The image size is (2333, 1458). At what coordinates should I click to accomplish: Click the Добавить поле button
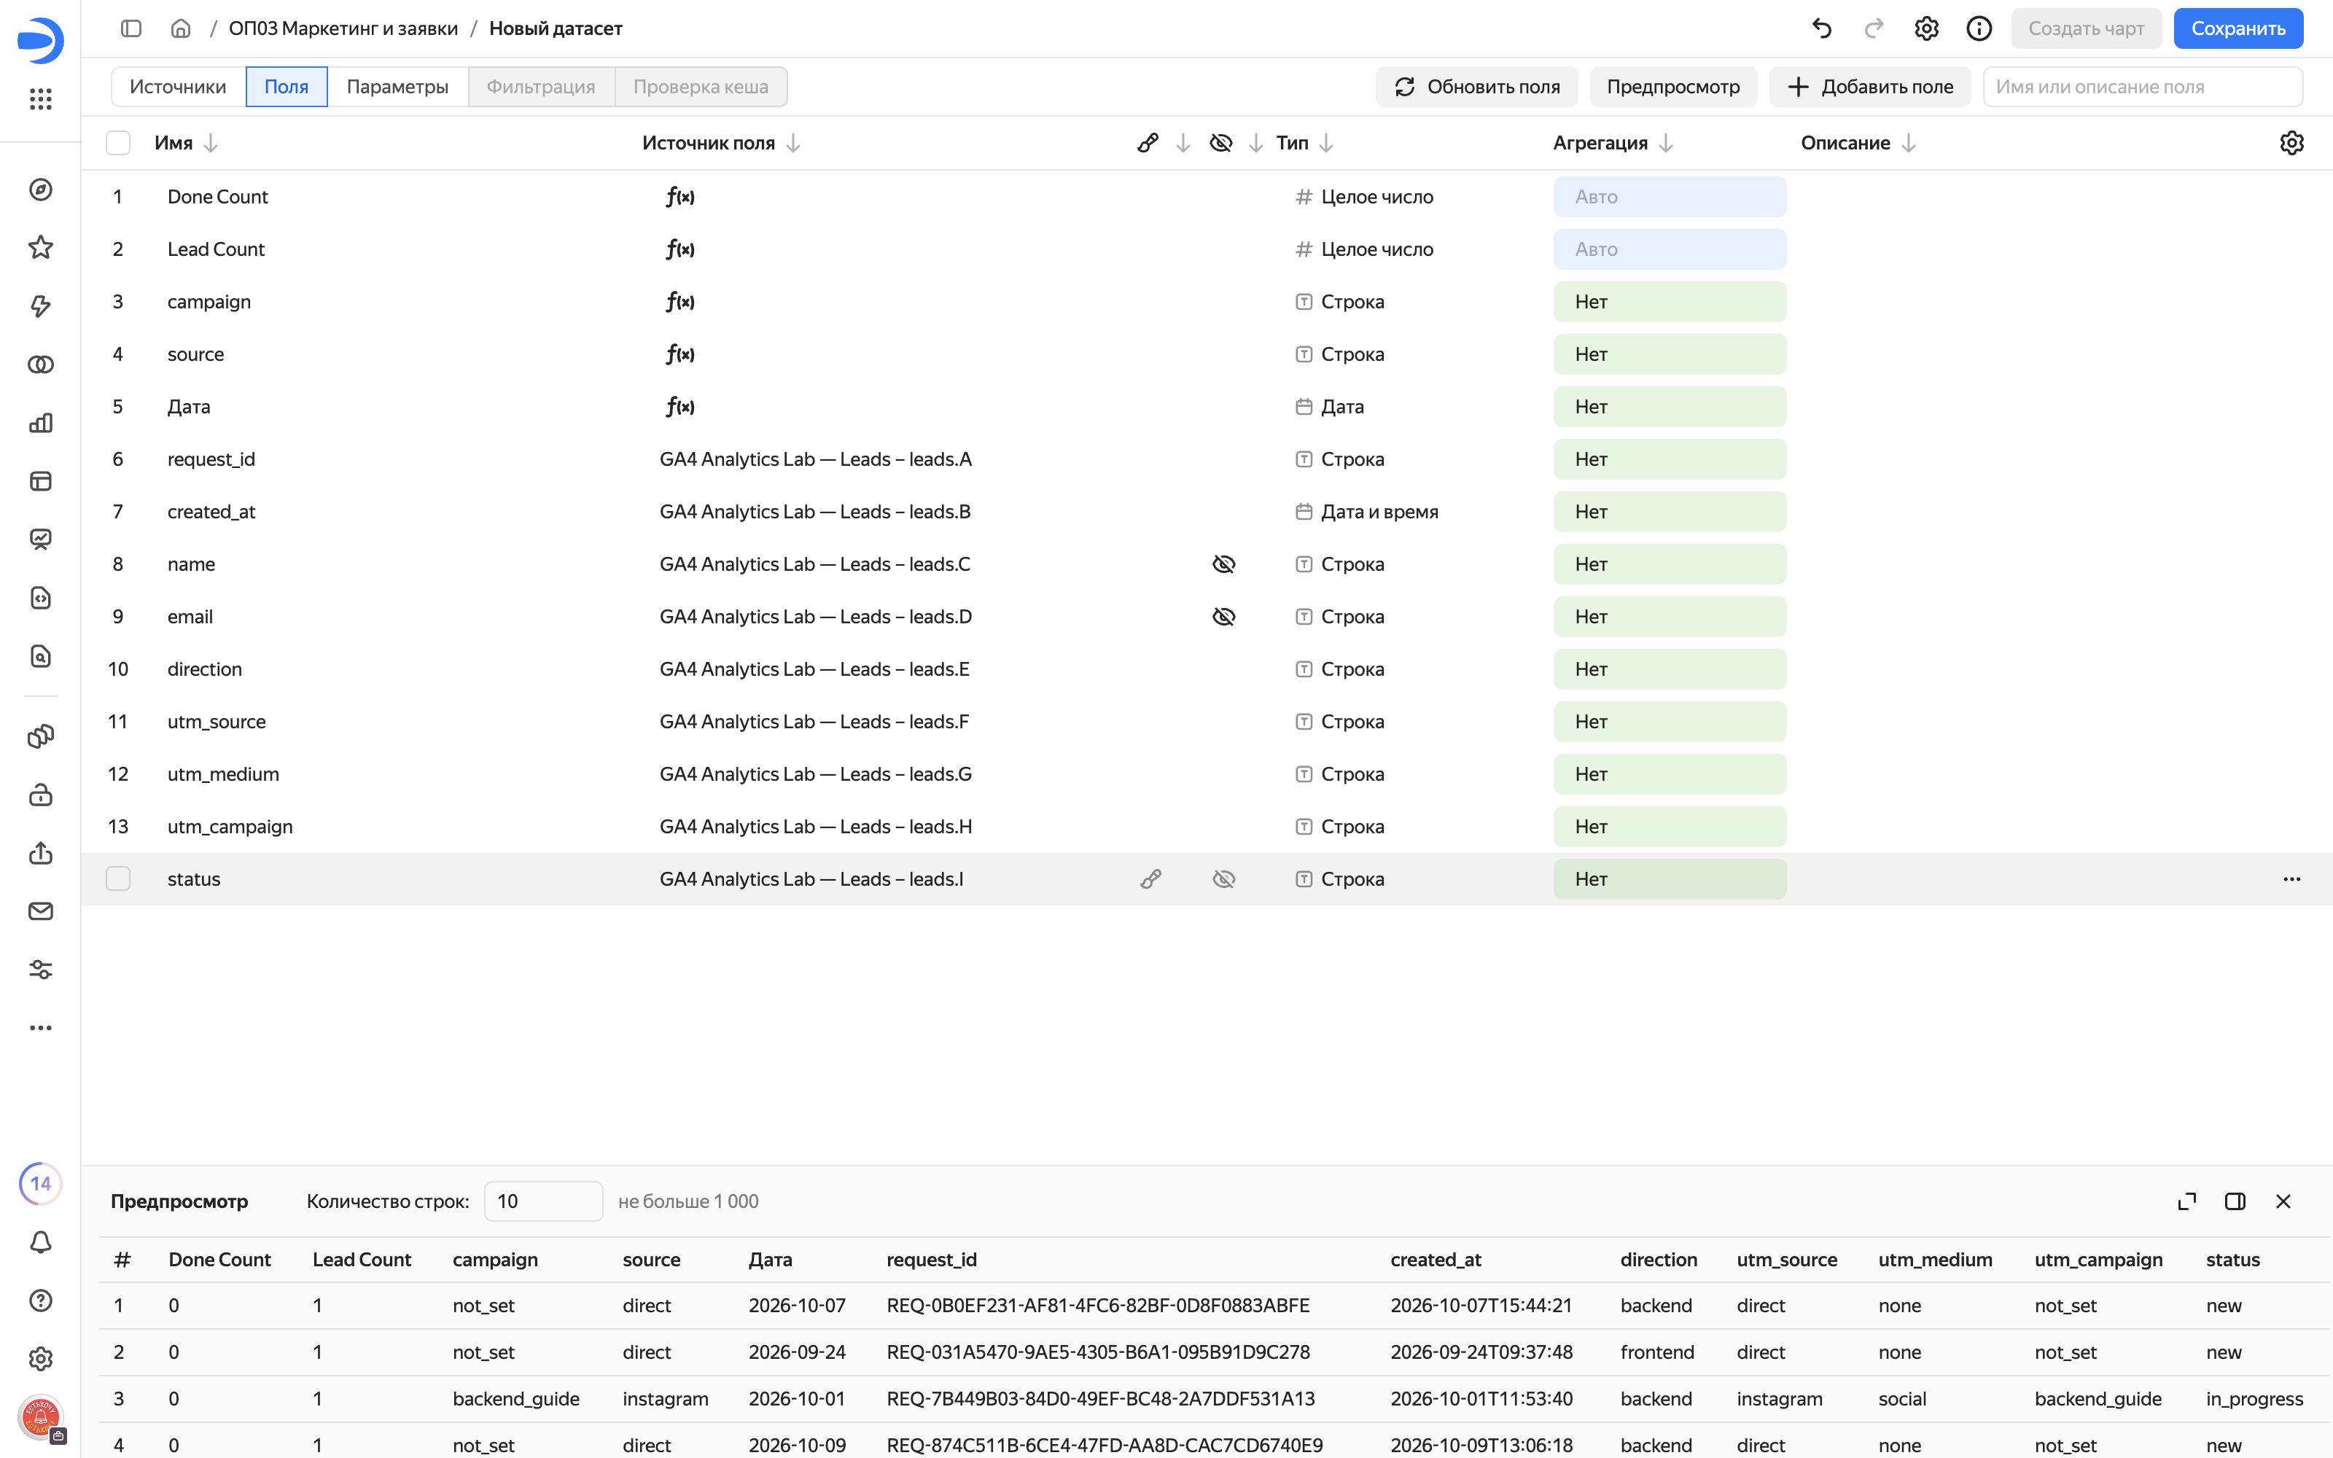click(x=1869, y=87)
